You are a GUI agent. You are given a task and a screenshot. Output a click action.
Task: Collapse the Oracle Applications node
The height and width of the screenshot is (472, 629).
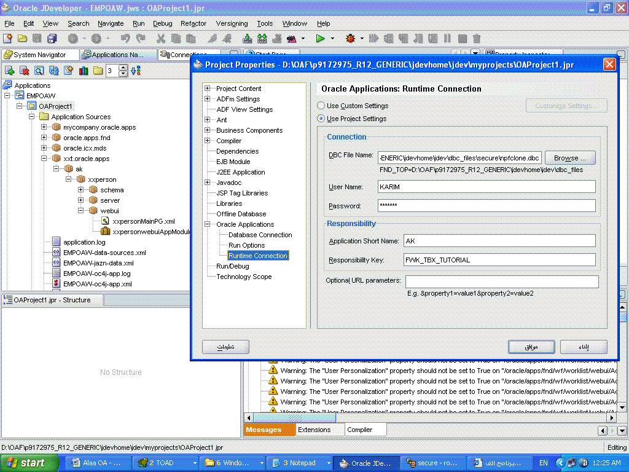point(208,224)
